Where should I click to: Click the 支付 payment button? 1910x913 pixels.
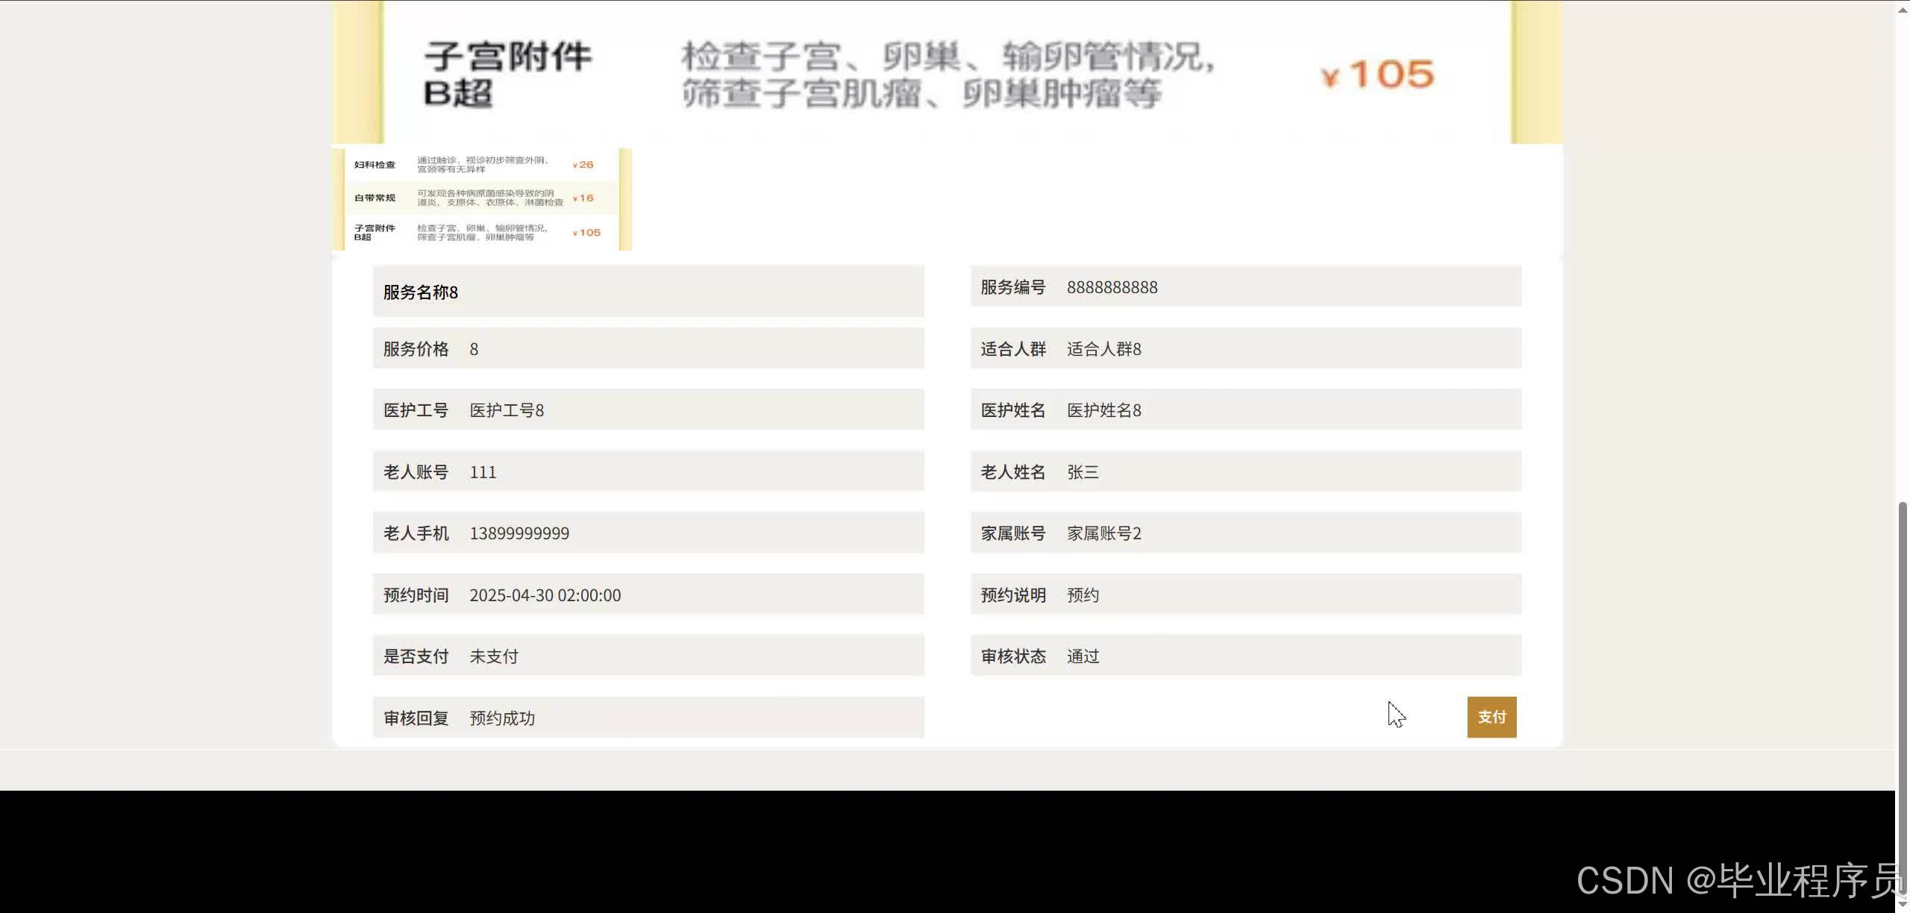[1491, 717]
